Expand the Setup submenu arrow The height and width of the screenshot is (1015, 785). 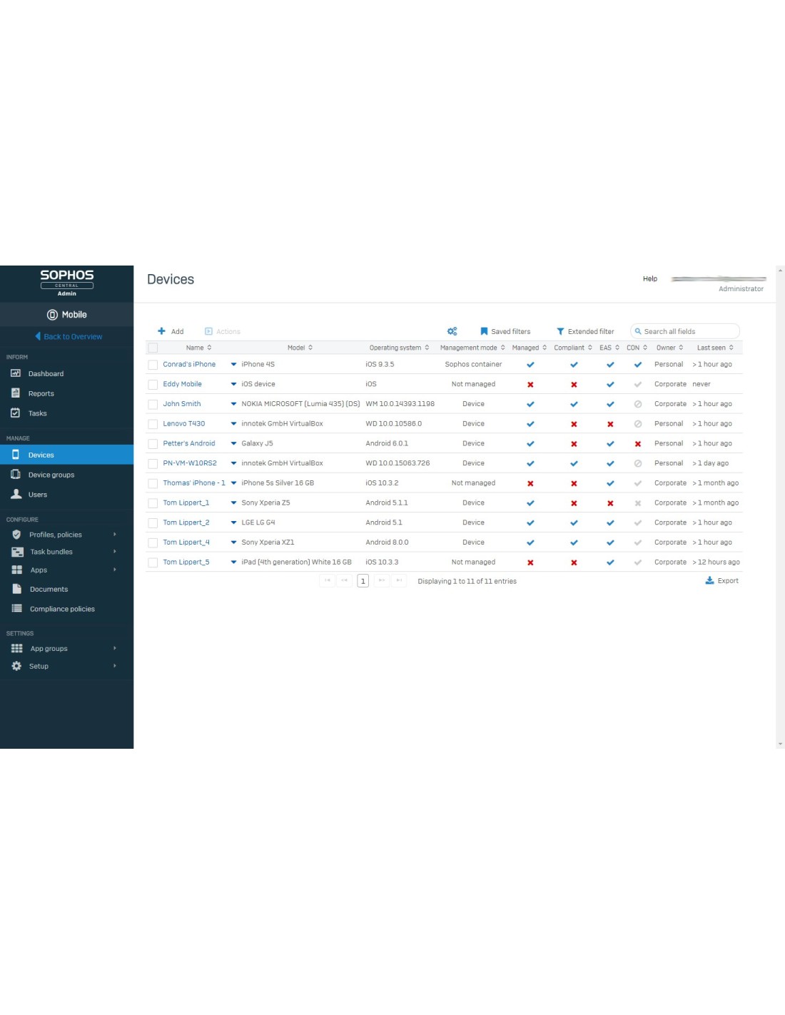coord(114,666)
